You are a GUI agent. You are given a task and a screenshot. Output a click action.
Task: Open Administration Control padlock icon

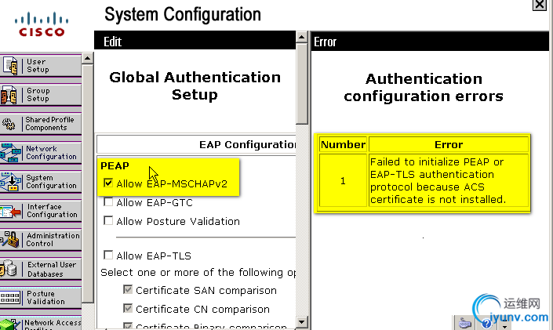[10, 240]
